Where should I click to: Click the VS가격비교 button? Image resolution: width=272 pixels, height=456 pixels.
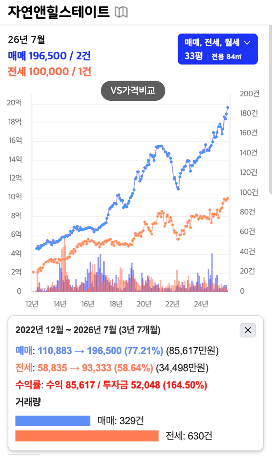tap(133, 91)
